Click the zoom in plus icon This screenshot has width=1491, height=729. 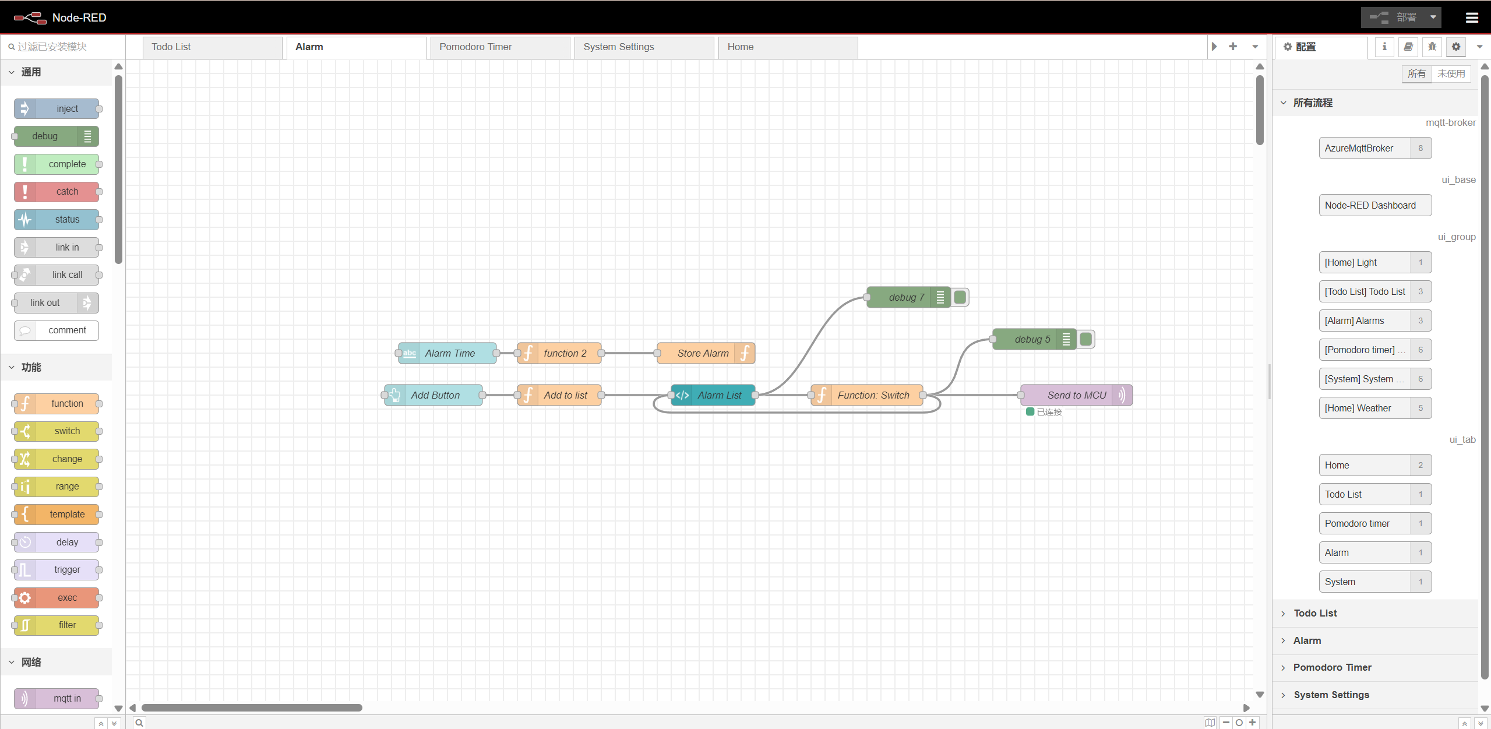pyautogui.click(x=1252, y=723)
